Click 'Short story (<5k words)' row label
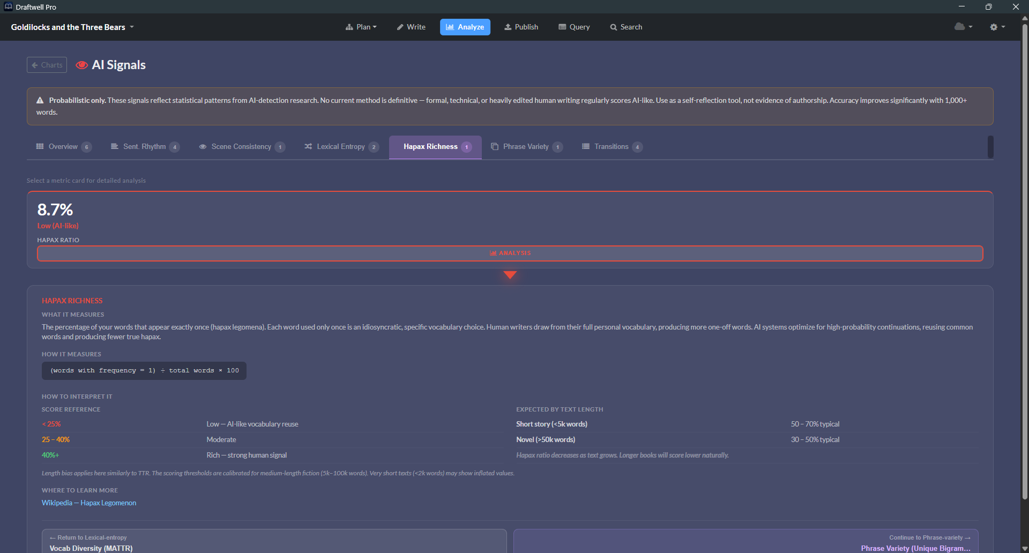This screenshot has width=1029, height=553. (551, 424)
